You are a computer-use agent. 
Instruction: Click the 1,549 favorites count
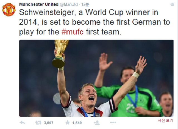[76, 122]
